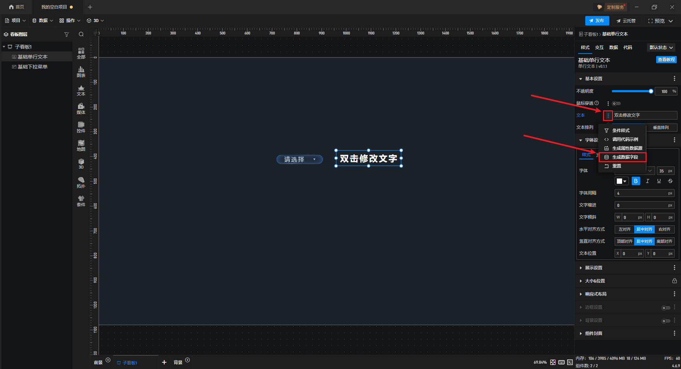Open the 默认状态 dropdown
Image resolution: width=681 pixels, height=369 pixels.
coord(661,48)
